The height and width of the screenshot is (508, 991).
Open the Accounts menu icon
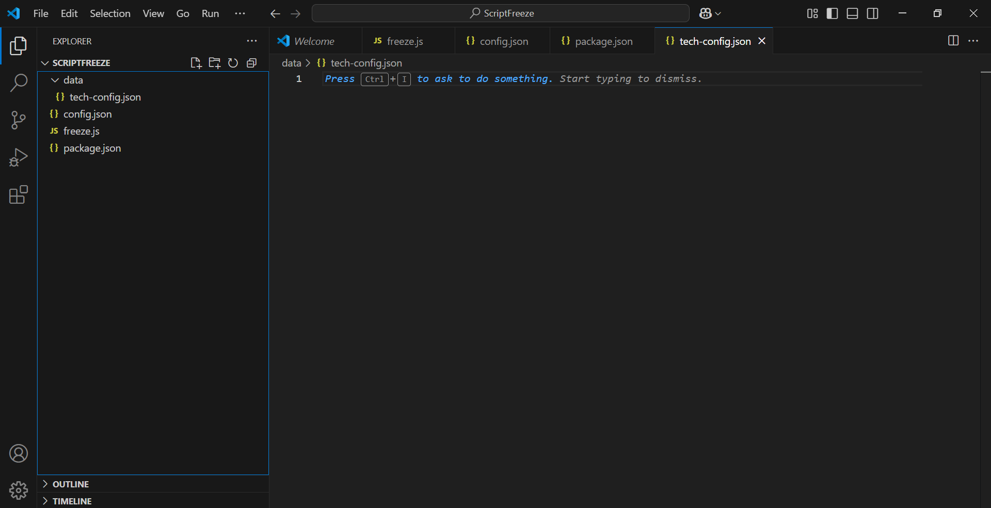tap(19, 453)
